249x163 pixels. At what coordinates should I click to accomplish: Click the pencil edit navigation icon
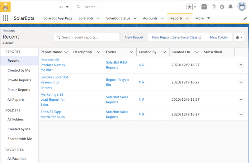(x=245, y=19)
